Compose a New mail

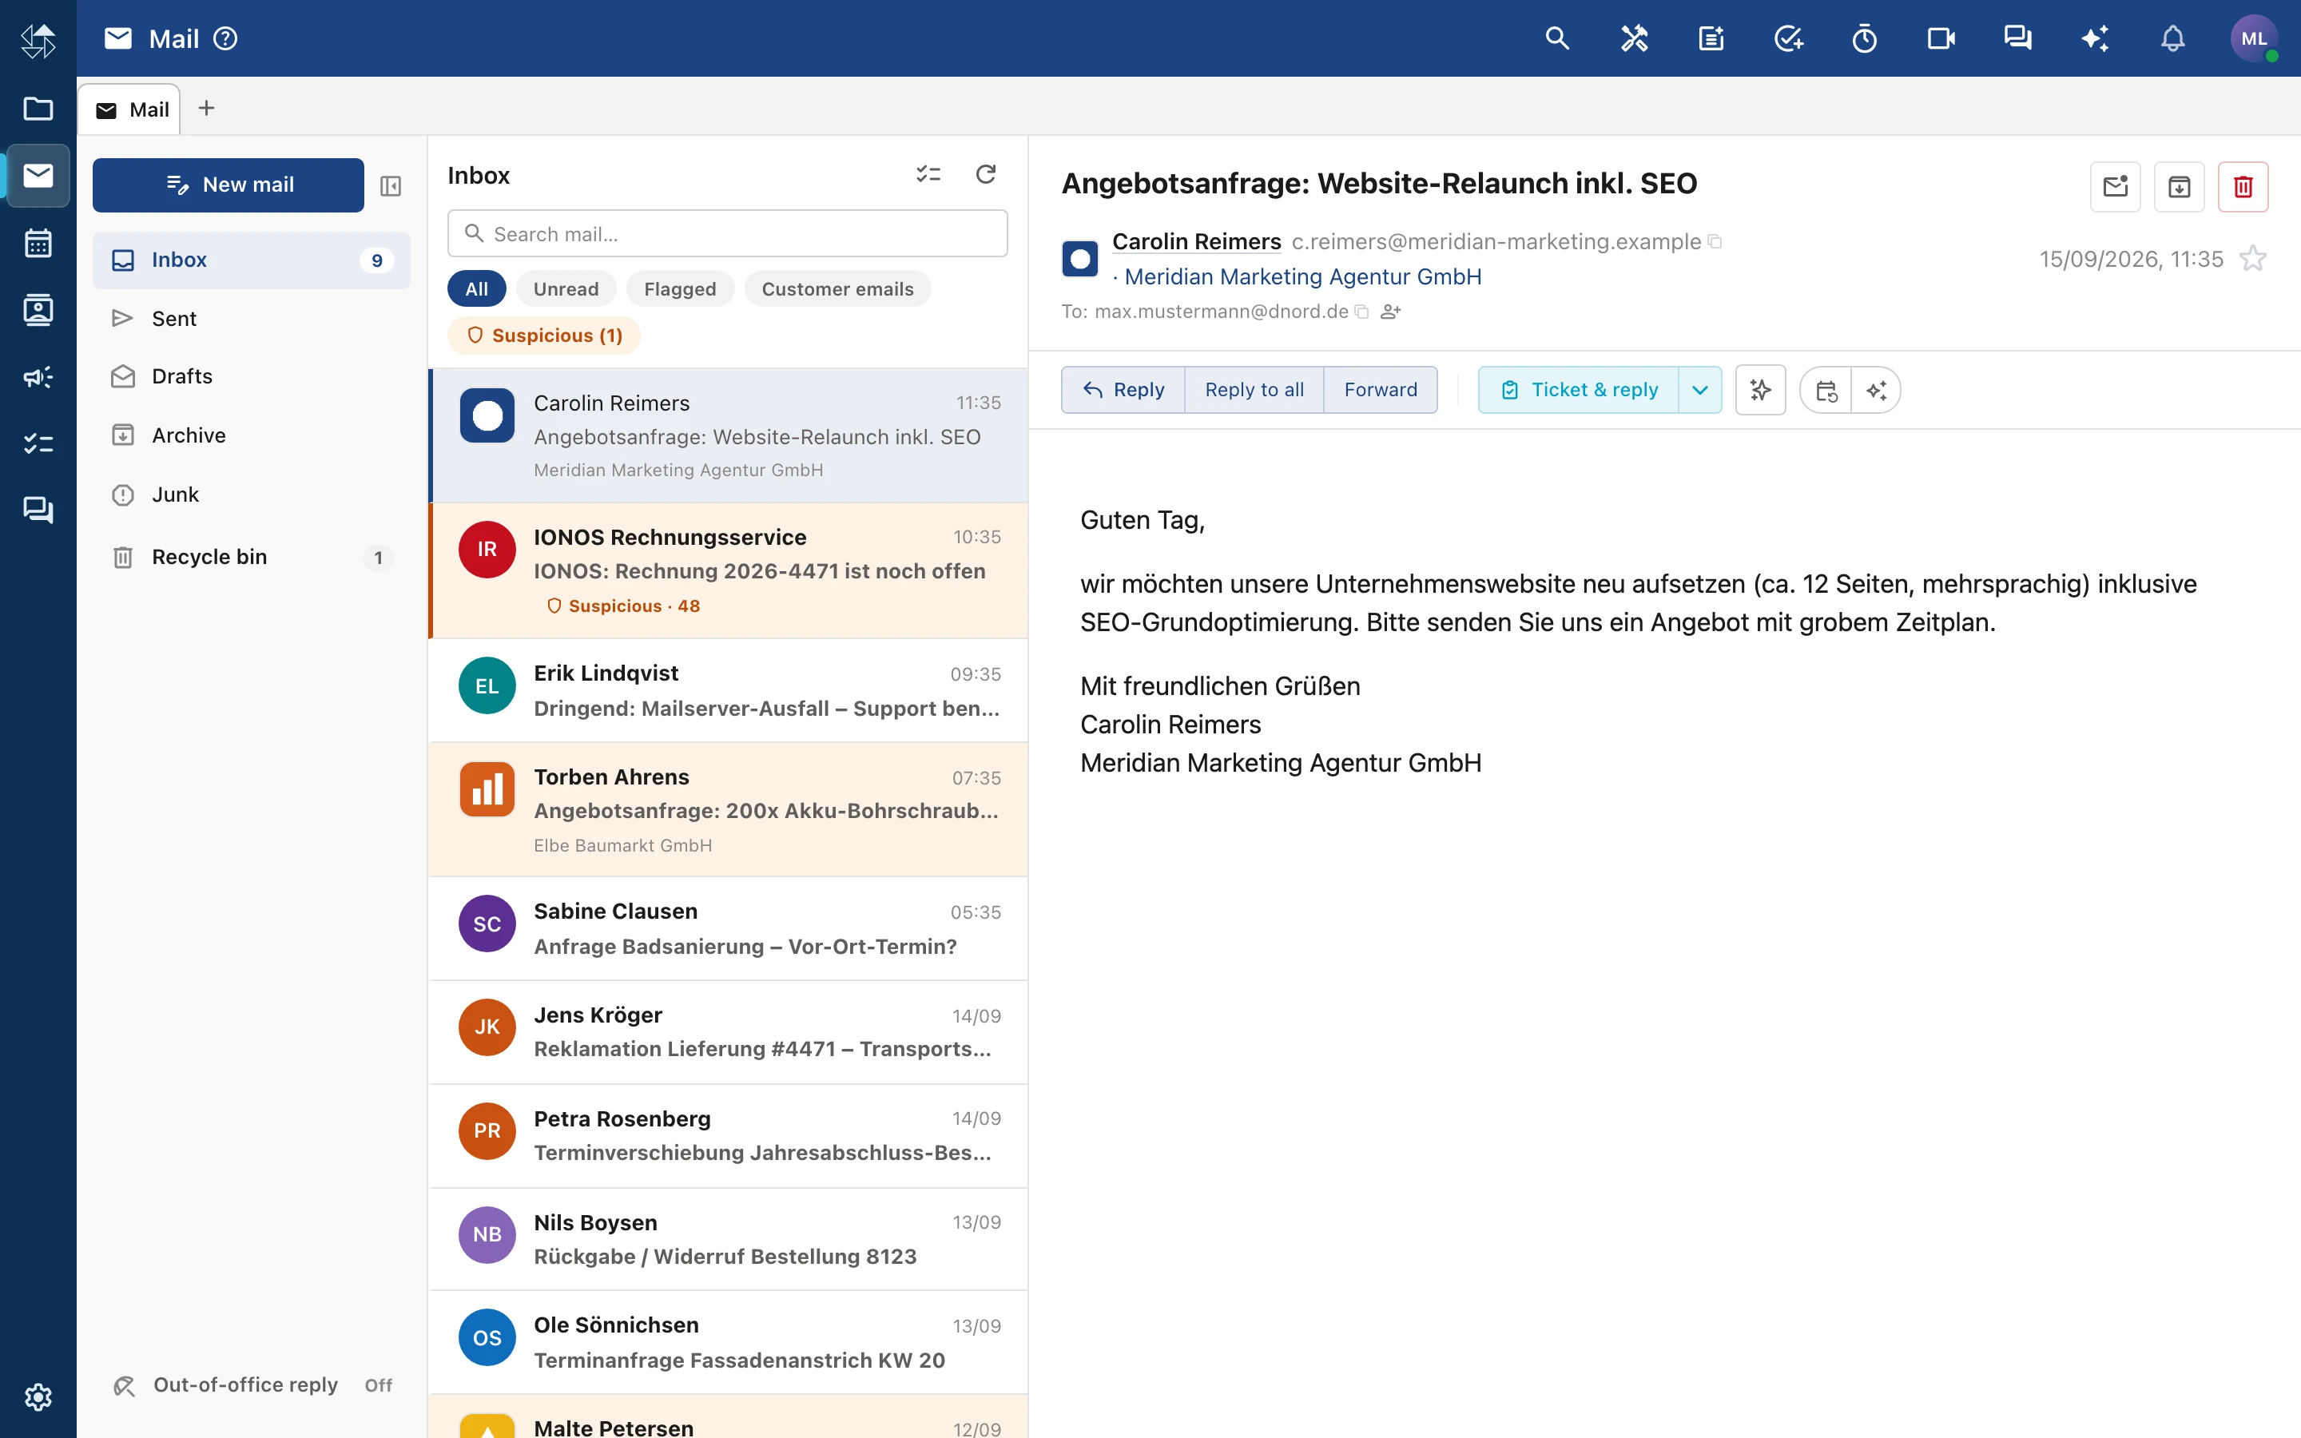click(229, 185)
